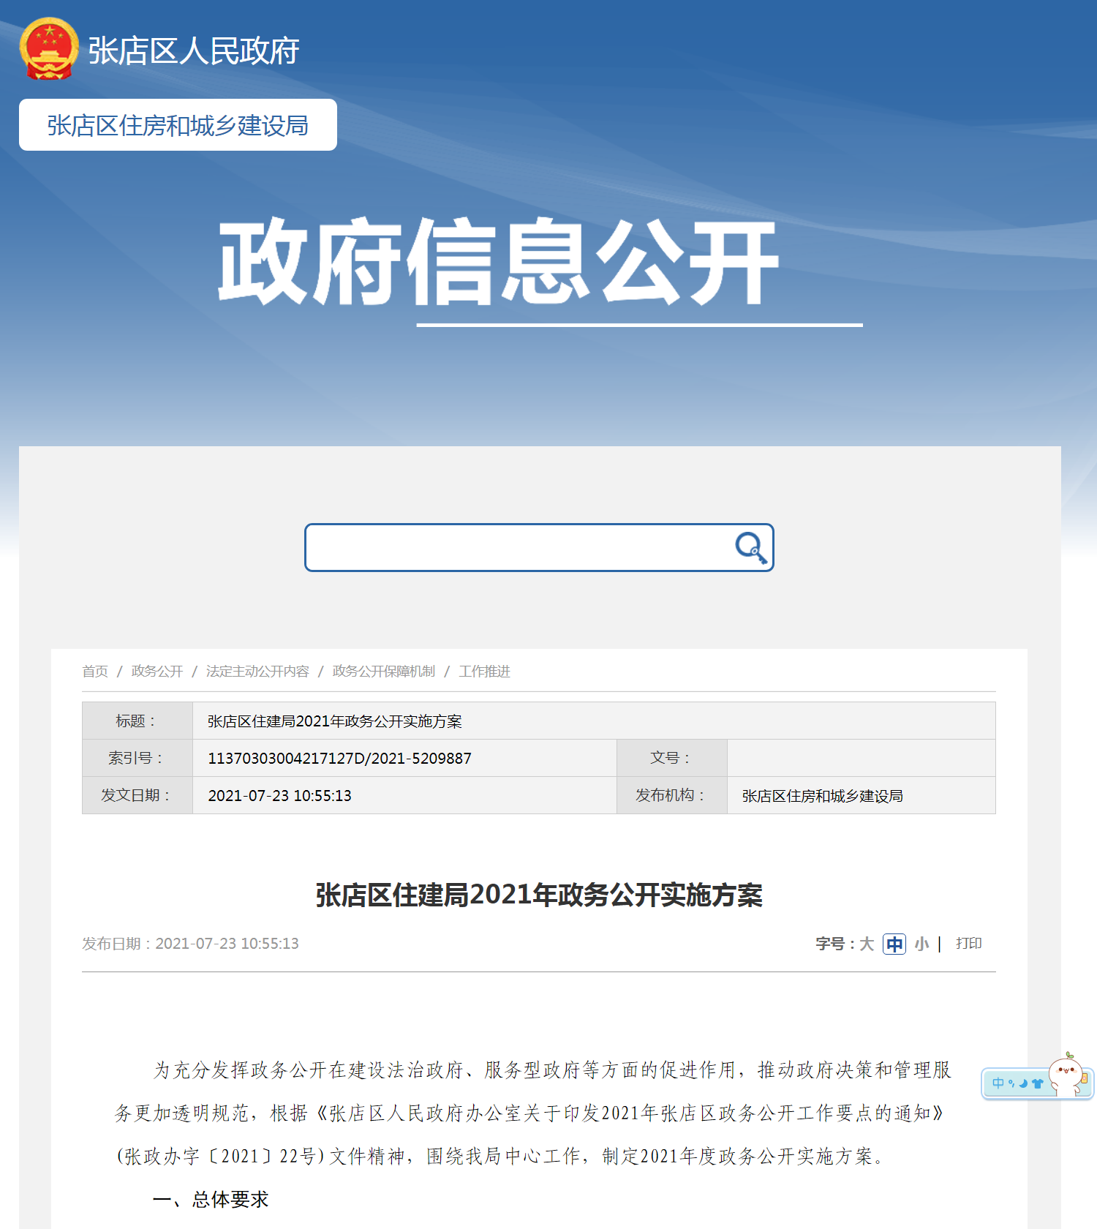Image resolution: width=1097 pixels, height=1229 pixels.
Task: Open 法定主动公开内容 breadcrumb link
Action: click(x=257, y=672)
